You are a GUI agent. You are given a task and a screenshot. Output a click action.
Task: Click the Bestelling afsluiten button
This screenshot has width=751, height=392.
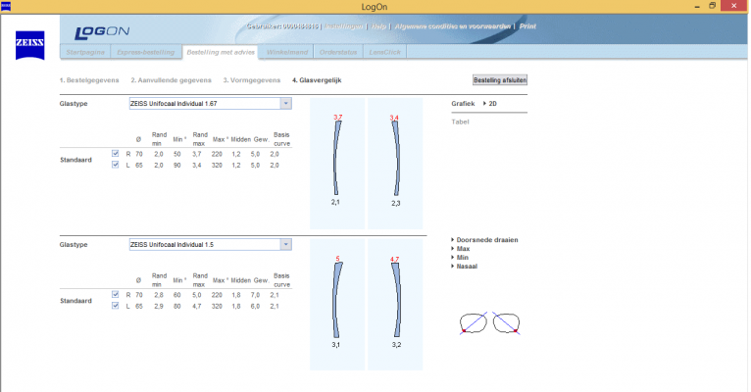pyautogui.click(x=500, y=80)
